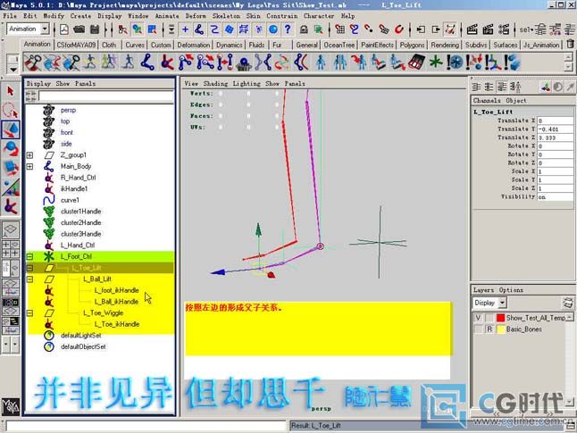Toggle visibility box of Basic_Bones layer
577x433 pixels.
coord(478,329)
